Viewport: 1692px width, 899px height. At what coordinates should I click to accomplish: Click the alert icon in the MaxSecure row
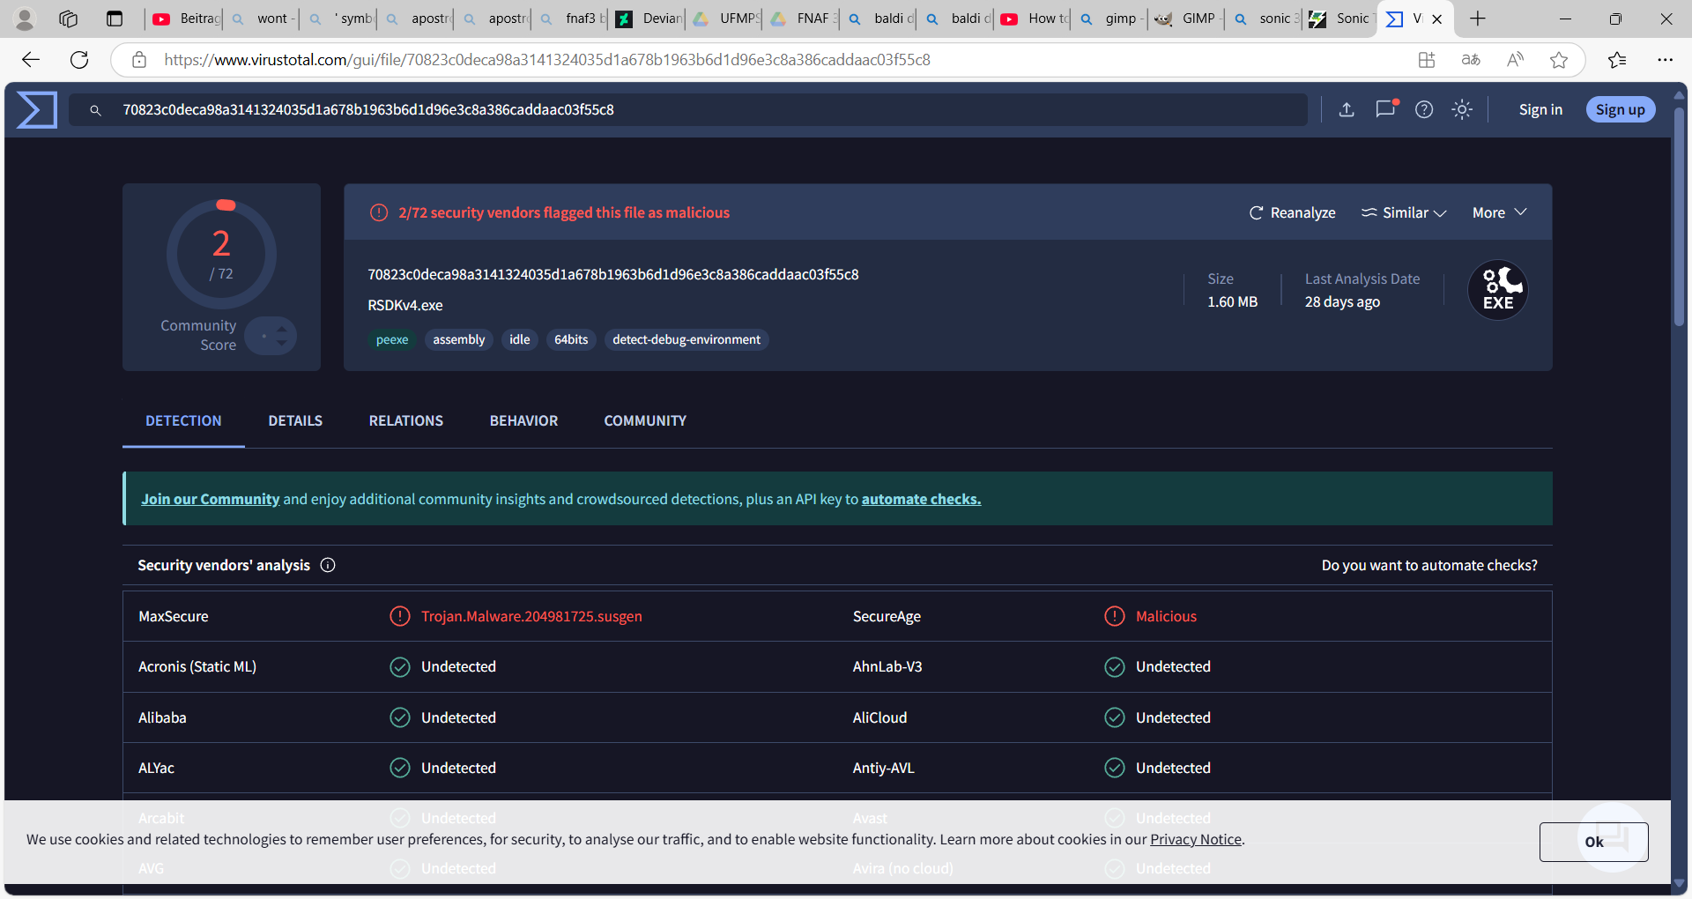click(400, 616)
